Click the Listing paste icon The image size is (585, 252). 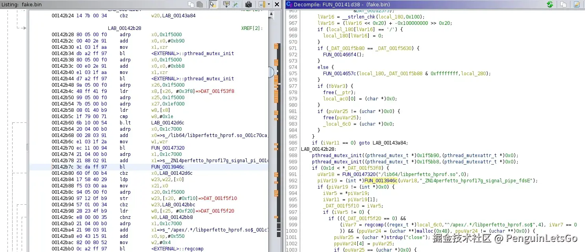pos(200,4)
